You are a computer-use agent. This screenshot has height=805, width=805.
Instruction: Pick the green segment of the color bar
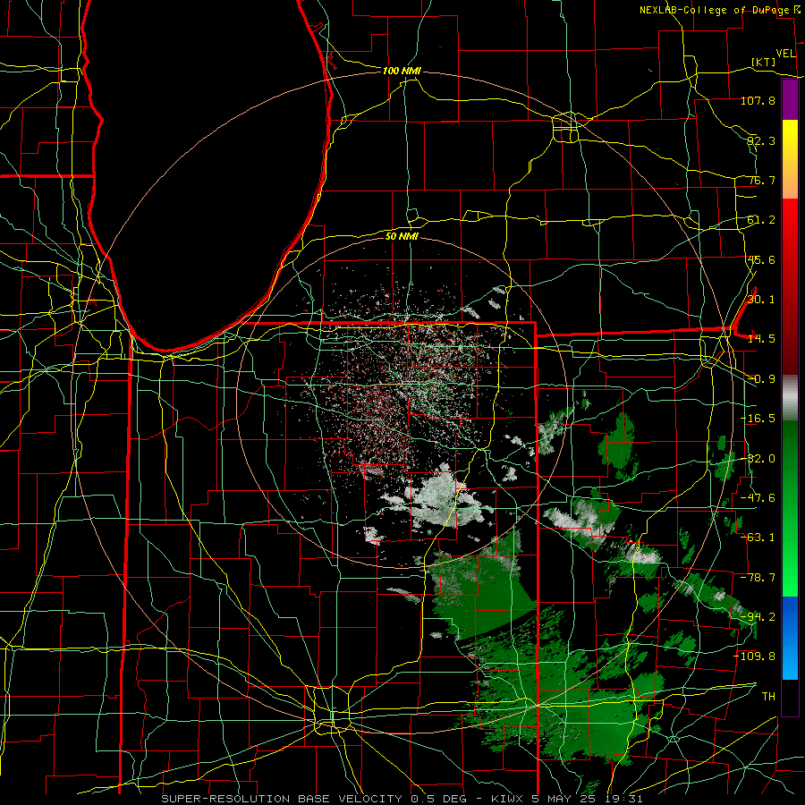[790, 508]
